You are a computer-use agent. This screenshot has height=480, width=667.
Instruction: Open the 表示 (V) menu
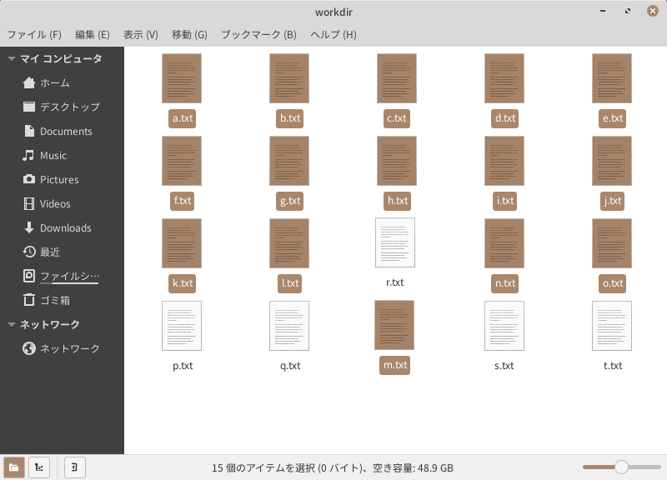tap(141, 34)
